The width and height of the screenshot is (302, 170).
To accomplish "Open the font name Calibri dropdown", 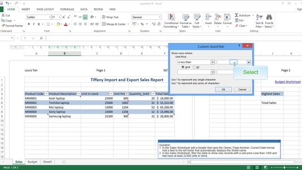I will click(50, 17).
